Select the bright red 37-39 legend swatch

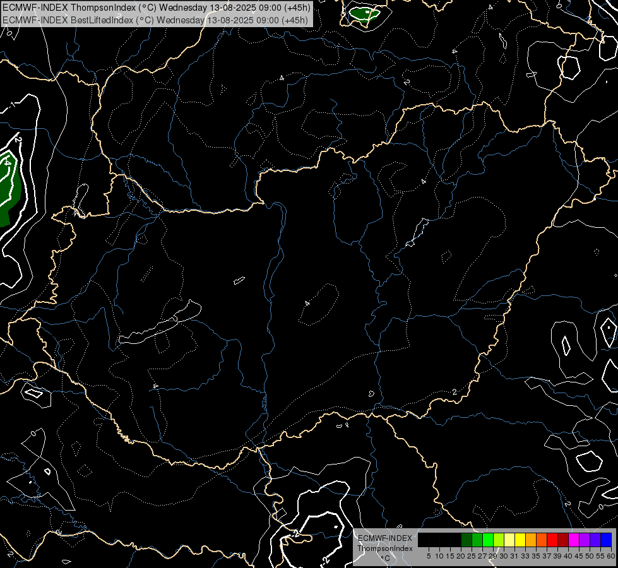(x=552, y=540)
